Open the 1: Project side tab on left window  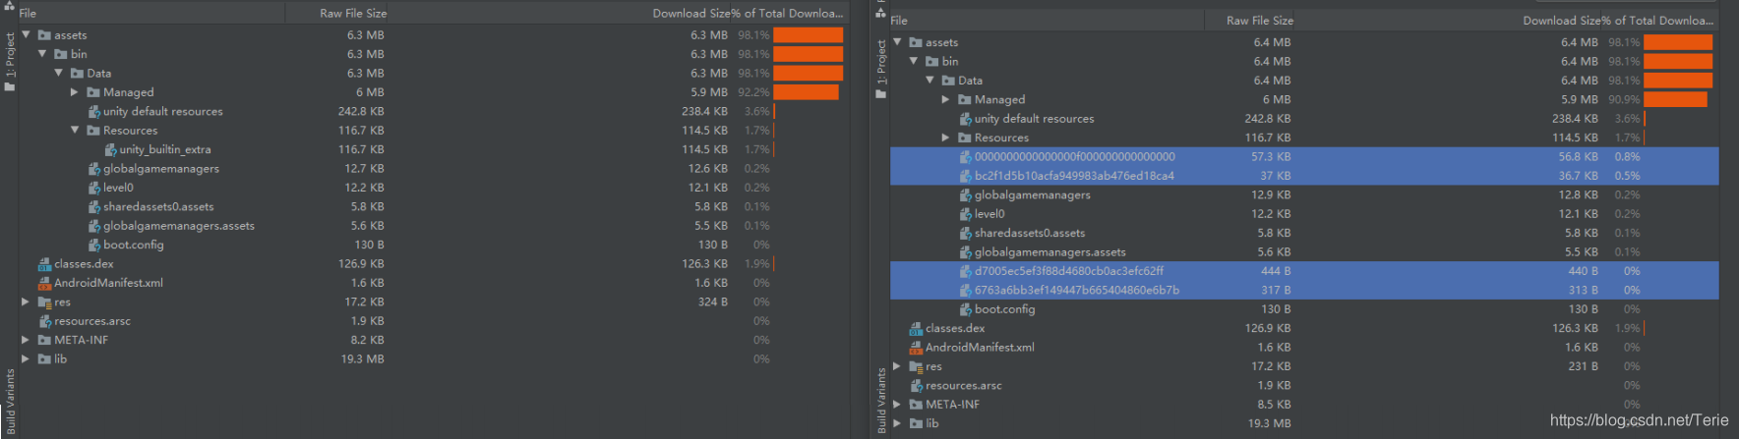click(10, 62)
